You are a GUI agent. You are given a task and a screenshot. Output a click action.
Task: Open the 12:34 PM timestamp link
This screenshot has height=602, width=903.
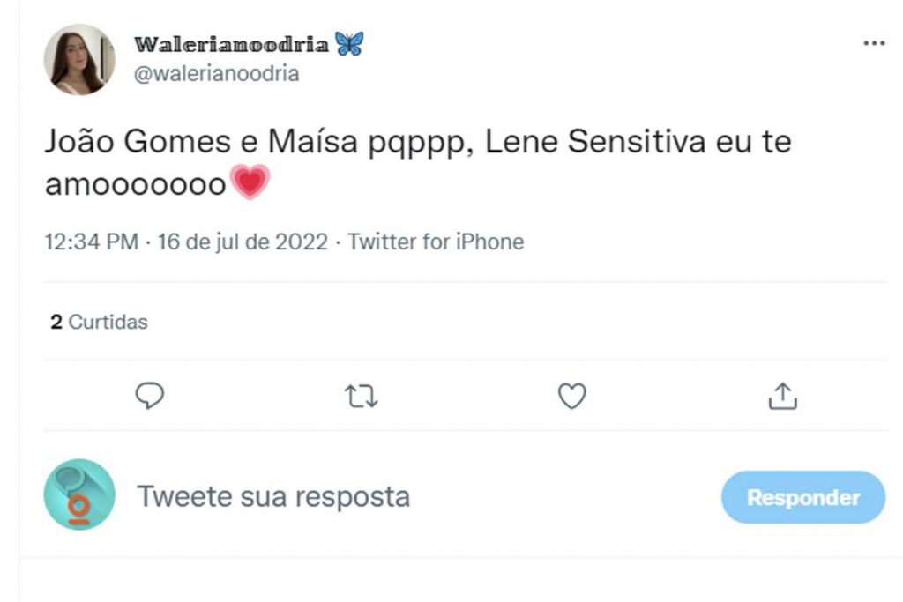(91, 242)
